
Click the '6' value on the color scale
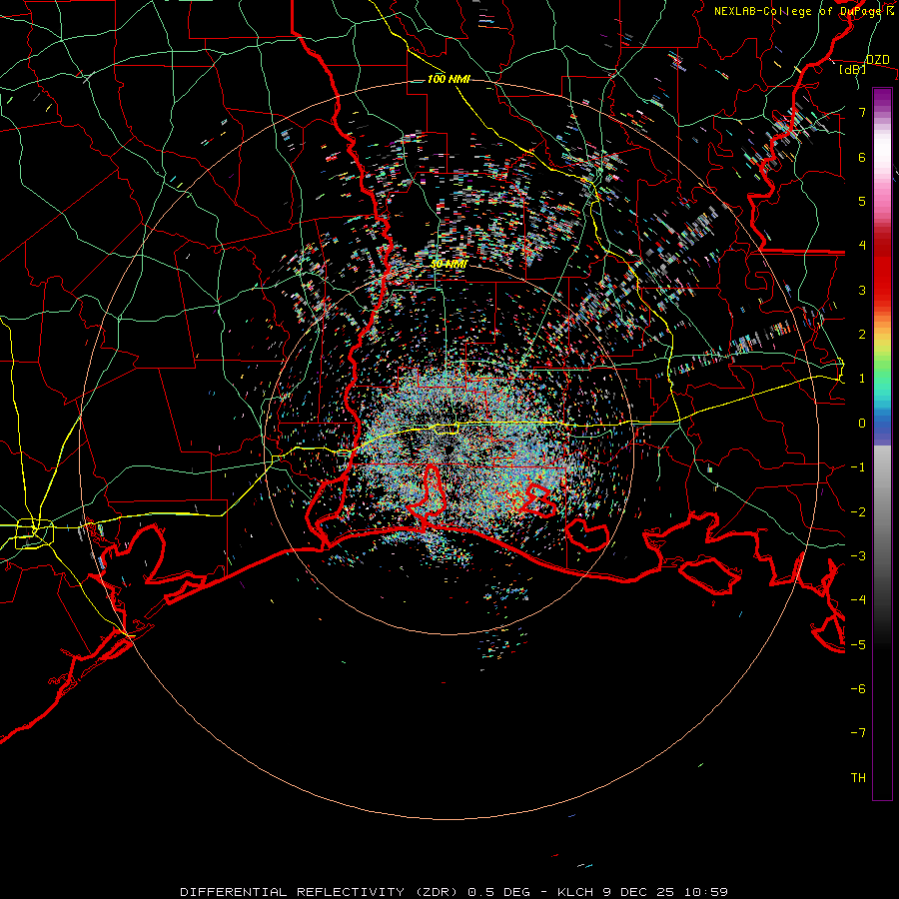[862, 157]
